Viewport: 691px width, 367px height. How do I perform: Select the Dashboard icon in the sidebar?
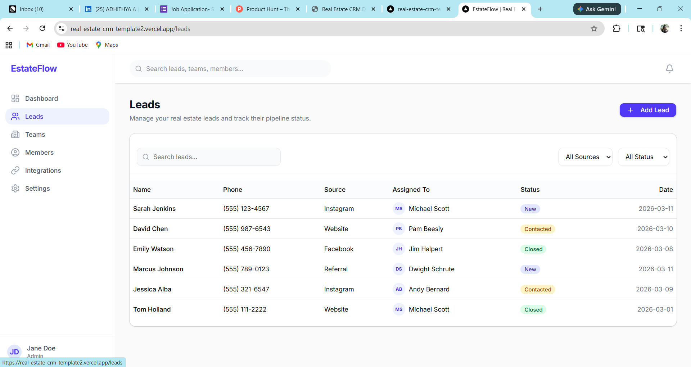tap(15, 98)
